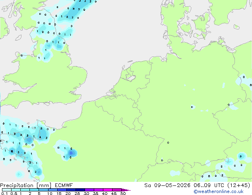Image resolution: width=252 pixels, height=195 pixels.
Task: Select the '15' legend scale label
Action: (x=59, y=193)
